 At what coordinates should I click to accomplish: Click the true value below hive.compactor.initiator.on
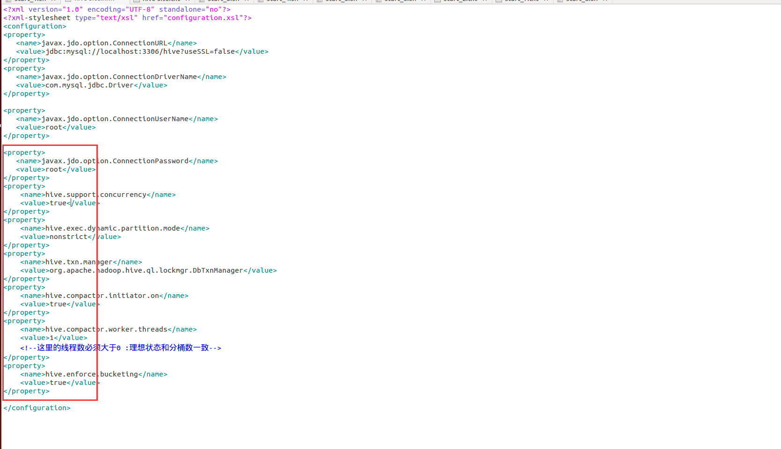[x=60, y=304]
